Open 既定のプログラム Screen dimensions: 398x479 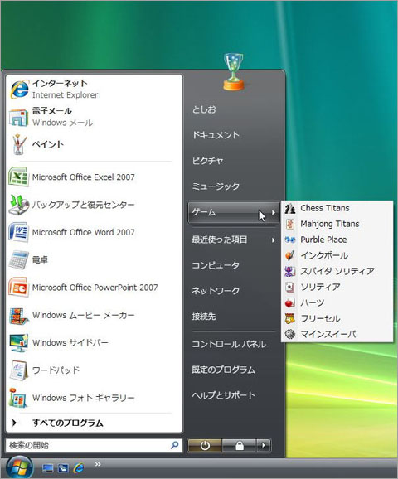223,370
